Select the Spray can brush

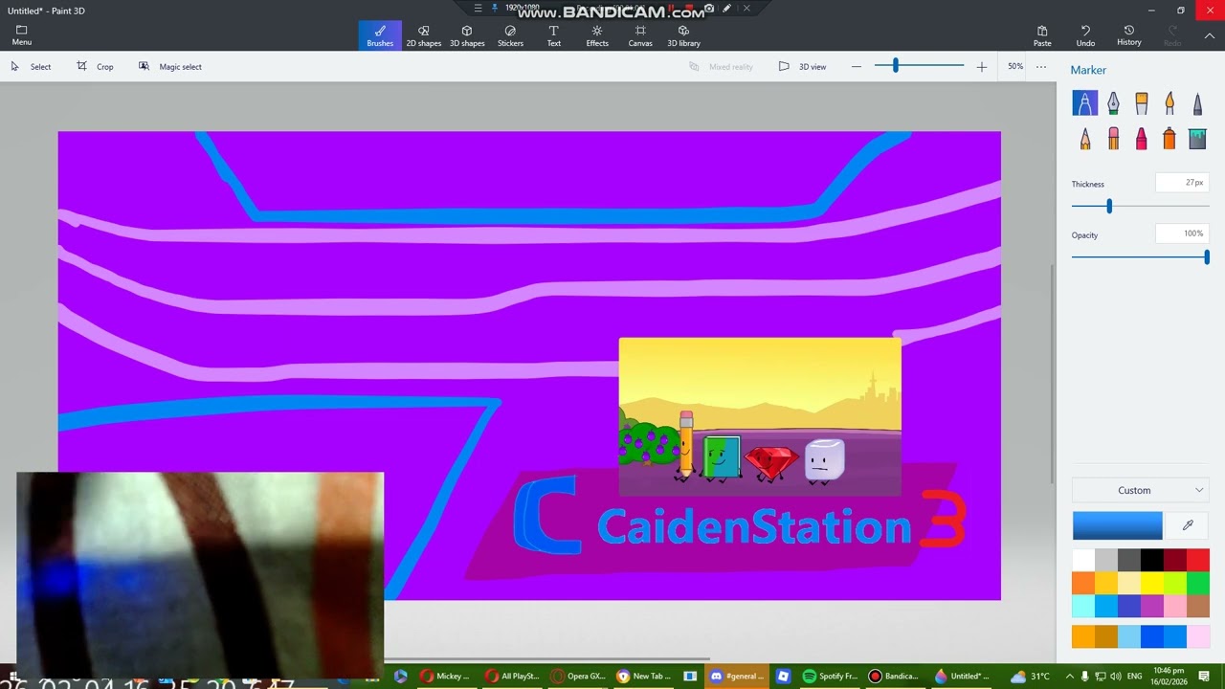point(1169,139)
